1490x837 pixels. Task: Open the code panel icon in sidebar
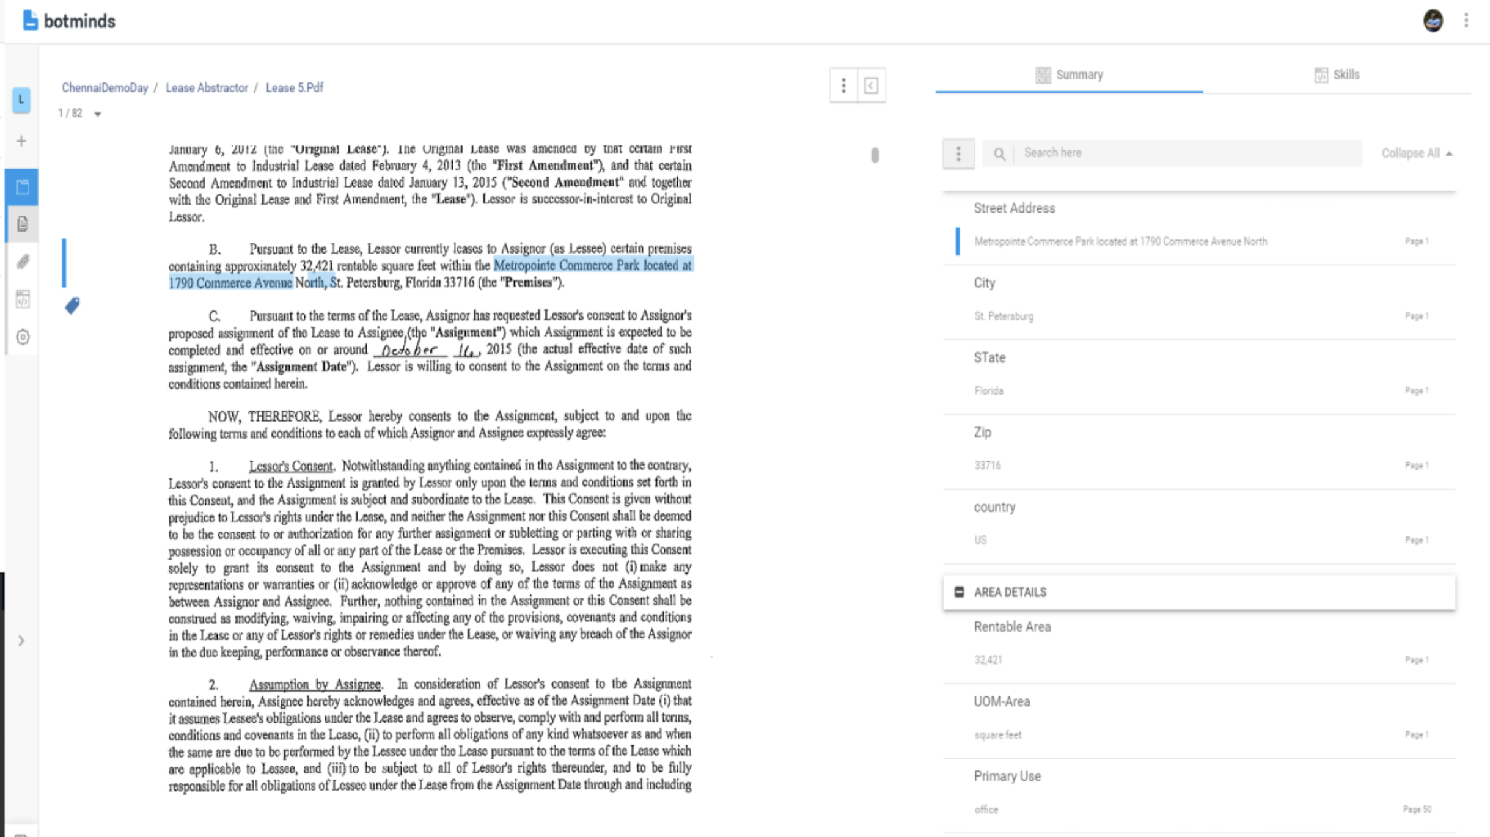pyautogui.click(x=22, y=299)
